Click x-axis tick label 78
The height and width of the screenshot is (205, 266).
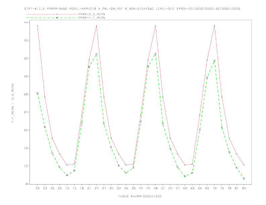click(x=229, y=188)
